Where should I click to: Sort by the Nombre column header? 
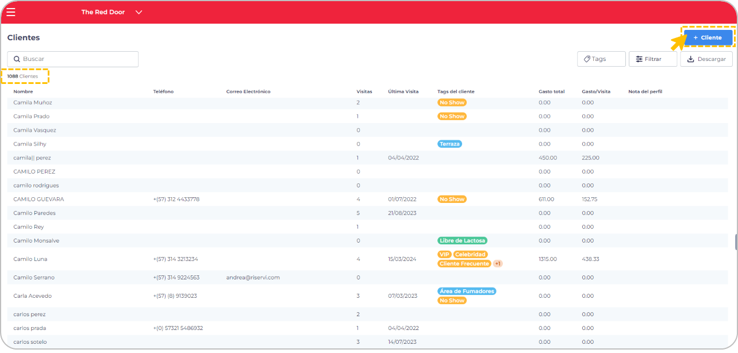(x=24, y=91)
